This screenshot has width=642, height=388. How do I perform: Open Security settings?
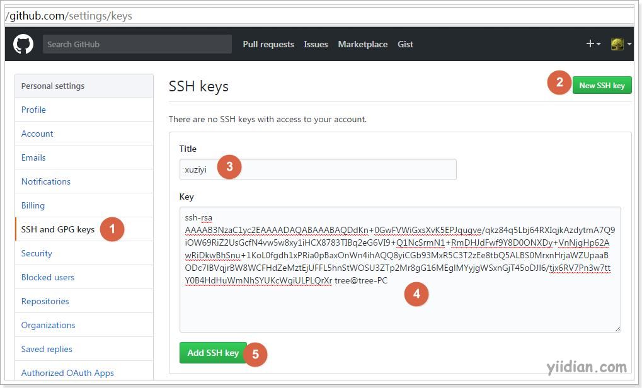coord(84,253)
